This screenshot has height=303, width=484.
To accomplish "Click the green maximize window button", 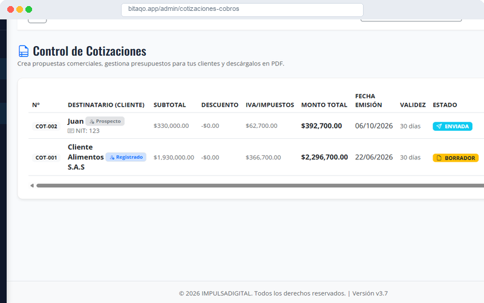I will [x=28, y=9].
